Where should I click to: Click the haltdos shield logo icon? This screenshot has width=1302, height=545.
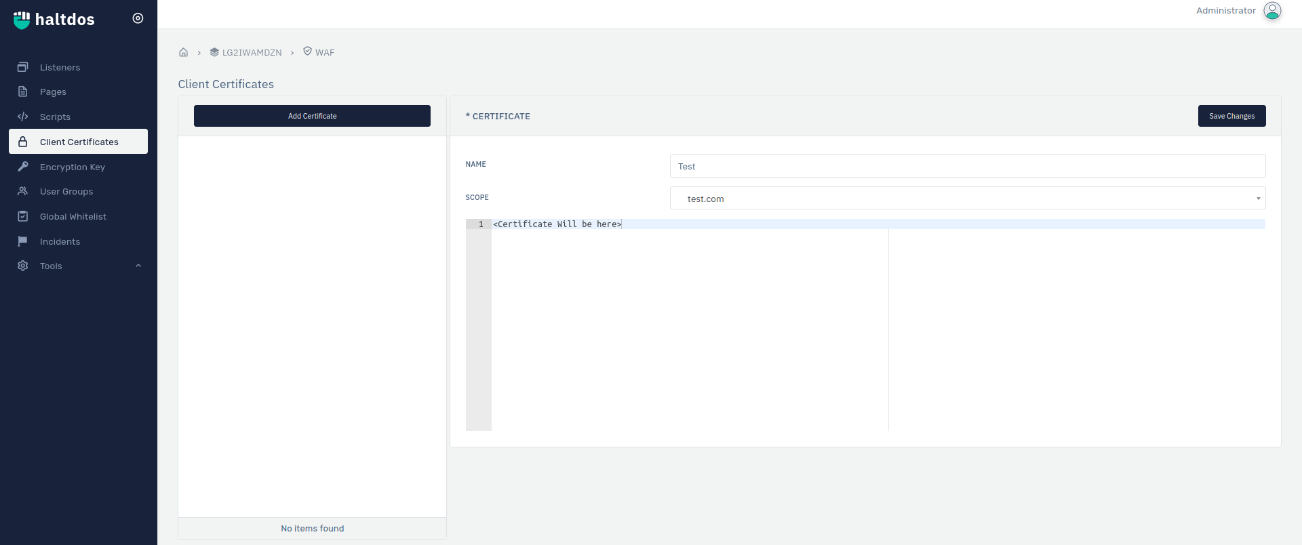(22, 20)
